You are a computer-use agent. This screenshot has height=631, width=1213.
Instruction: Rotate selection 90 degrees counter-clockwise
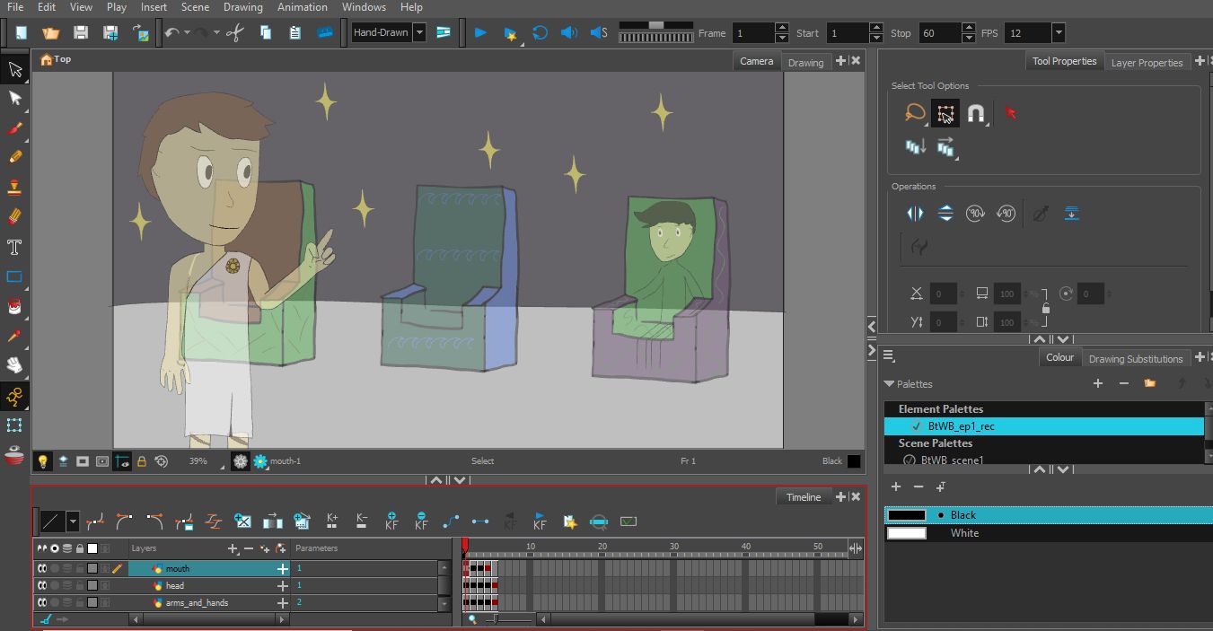coord(1006,214)
